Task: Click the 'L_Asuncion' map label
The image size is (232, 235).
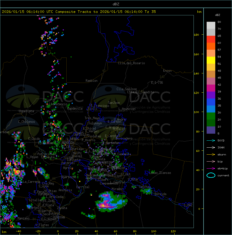Action: tap(127, 109)
